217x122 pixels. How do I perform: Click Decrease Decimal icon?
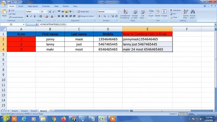[x=116, y=16]
